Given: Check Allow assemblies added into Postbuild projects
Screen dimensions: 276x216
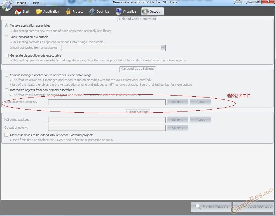Looking at the screenshot, I should [6, 135].
